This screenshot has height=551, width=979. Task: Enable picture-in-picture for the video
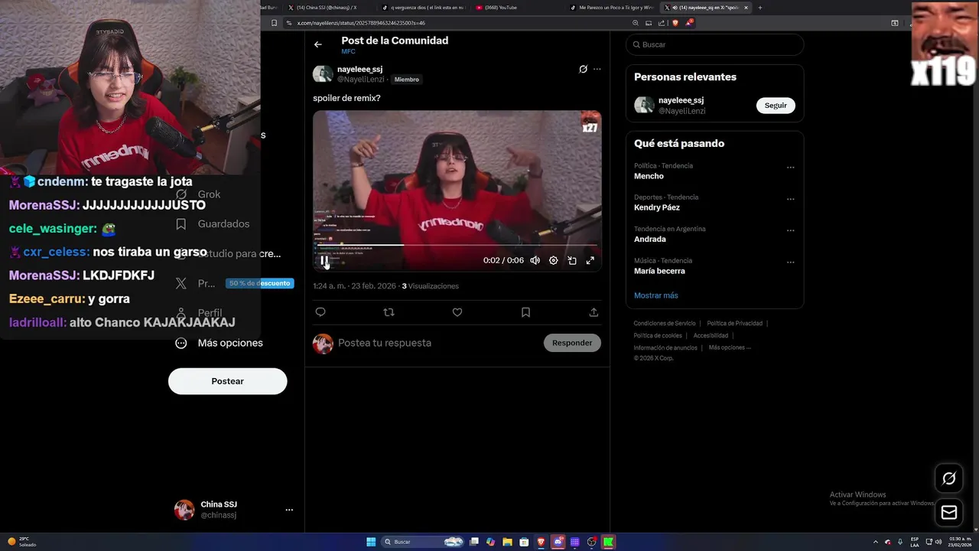[x=571, y=260]
